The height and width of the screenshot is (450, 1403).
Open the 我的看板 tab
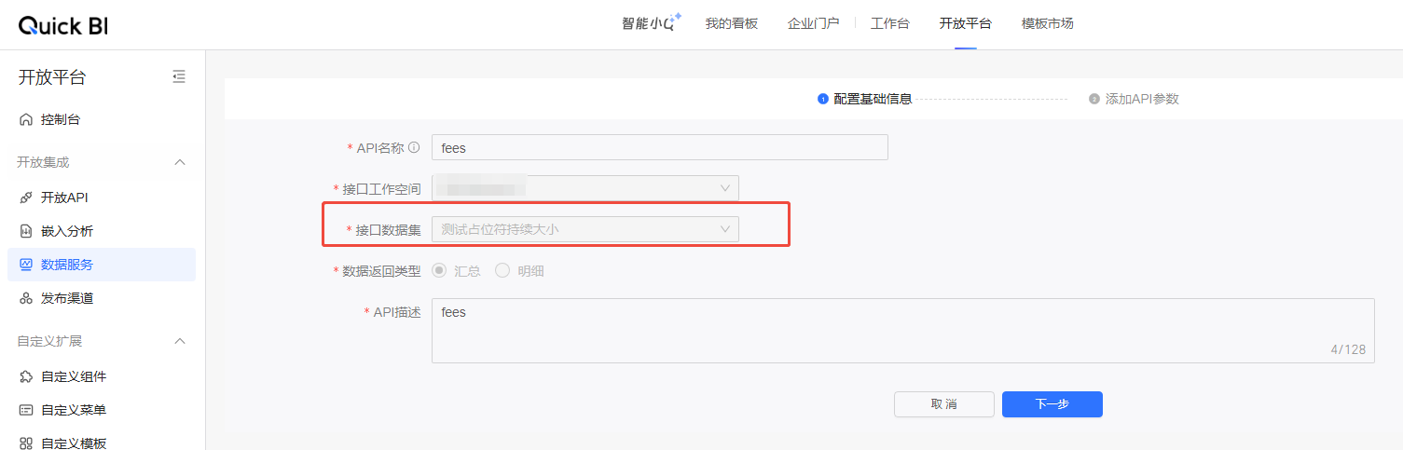731,24
